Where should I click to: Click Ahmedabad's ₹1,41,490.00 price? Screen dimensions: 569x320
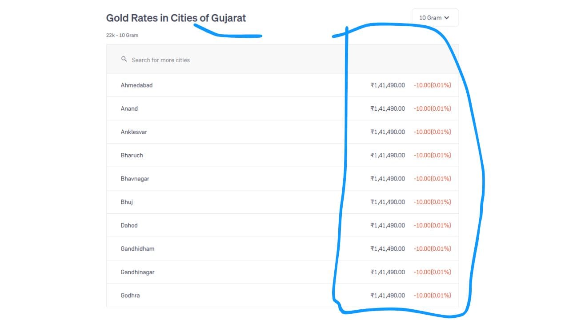tap(388, 85)
